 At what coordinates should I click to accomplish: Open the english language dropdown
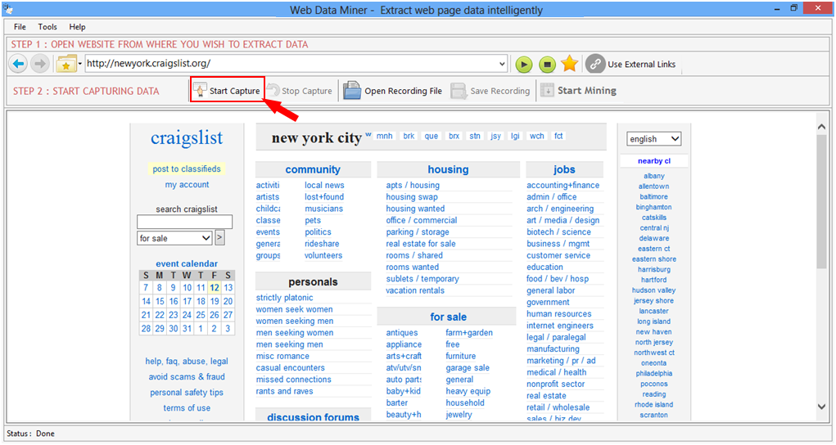[654, 138]
